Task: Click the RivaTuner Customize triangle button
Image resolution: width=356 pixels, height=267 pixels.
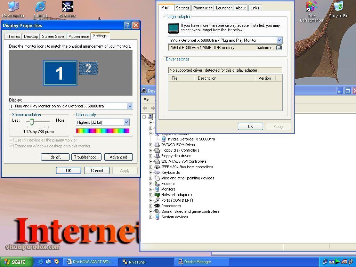Action: coord(279,48)
